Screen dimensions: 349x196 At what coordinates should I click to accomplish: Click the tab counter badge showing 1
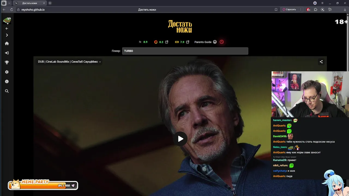tap(4, 3)
